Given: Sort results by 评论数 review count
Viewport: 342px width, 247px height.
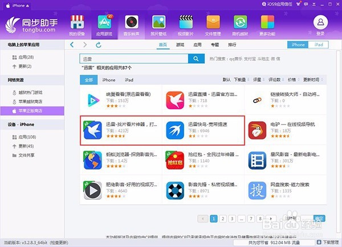Looking at the screenshot, I should [276, 80].
